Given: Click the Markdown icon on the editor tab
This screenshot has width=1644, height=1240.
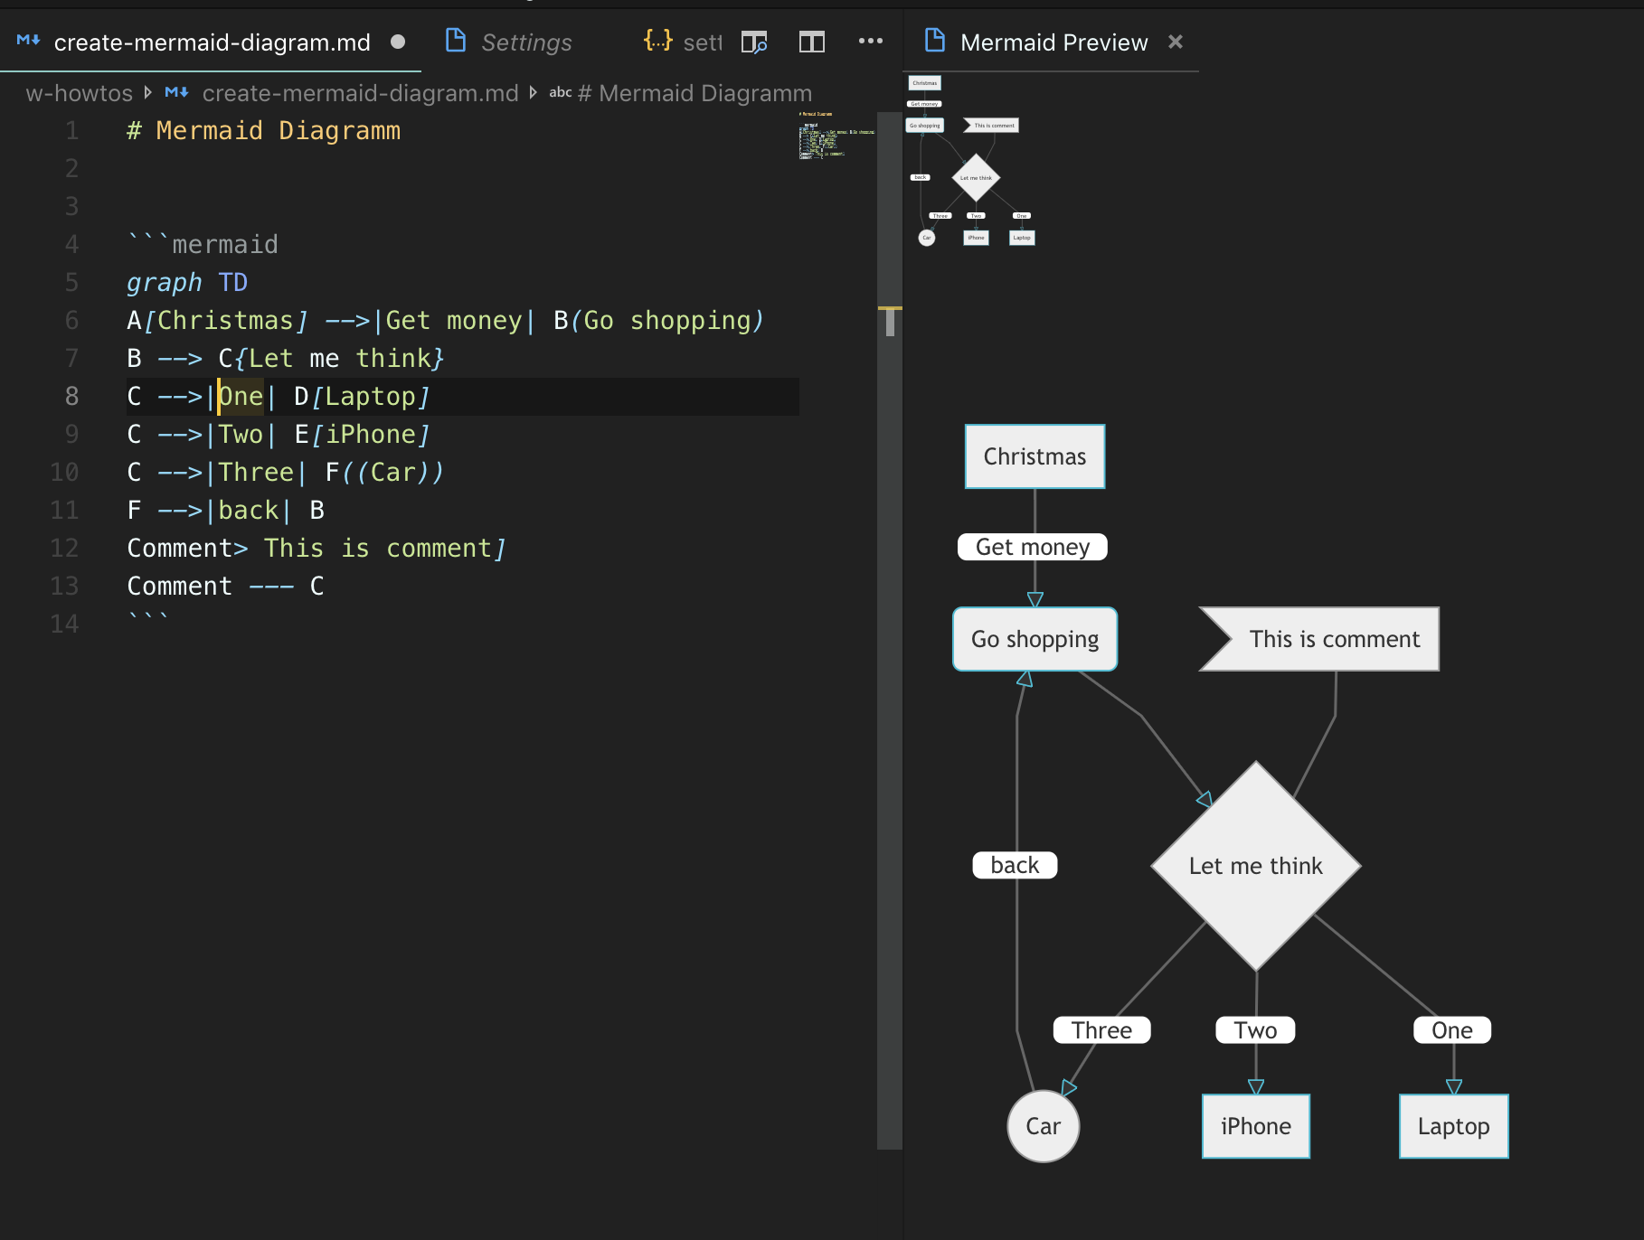Looking at the screenshot, I should [28, 41].
